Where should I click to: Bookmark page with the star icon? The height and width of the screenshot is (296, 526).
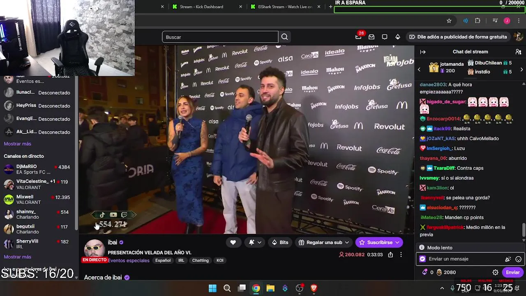[449, 21]
